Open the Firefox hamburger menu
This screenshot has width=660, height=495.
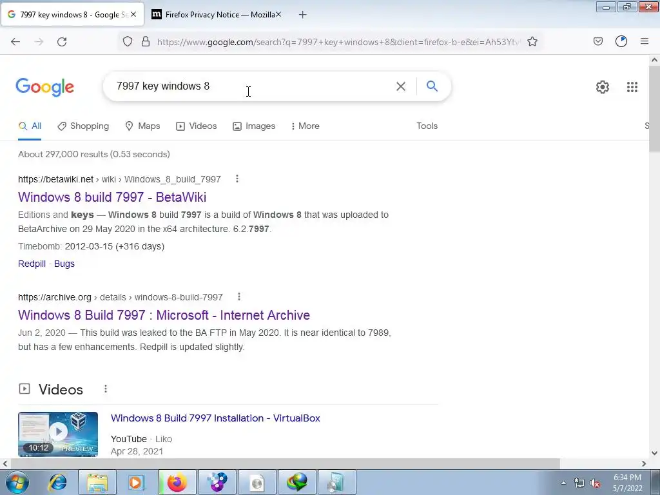[645, 41]
